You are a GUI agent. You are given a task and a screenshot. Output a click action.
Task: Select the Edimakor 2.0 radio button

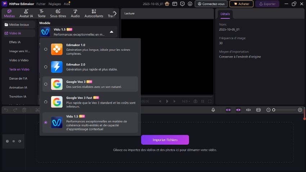point(46,67)
